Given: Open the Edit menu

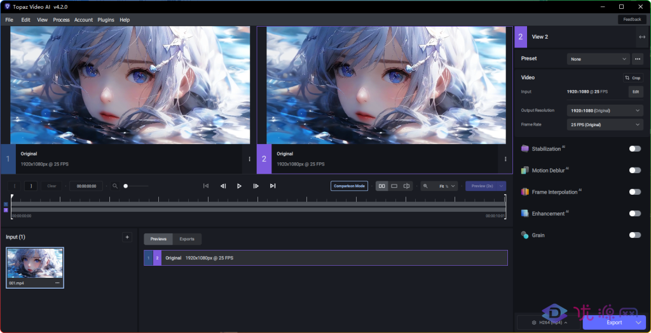Looking at the screenshot, I should [x=25, y=20].
